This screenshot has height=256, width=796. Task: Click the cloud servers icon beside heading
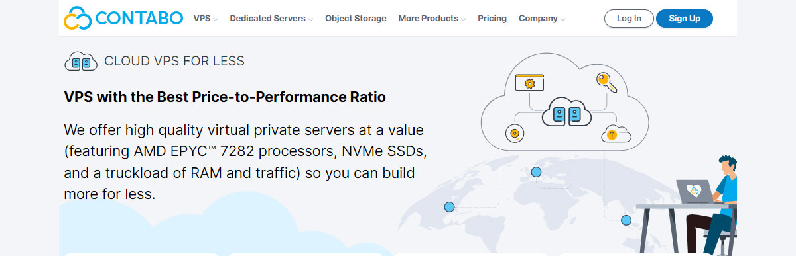(81, 62)
